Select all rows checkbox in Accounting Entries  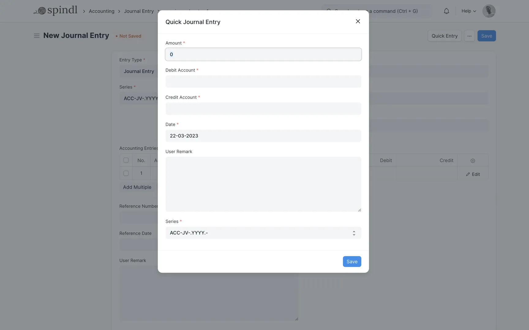126,160
